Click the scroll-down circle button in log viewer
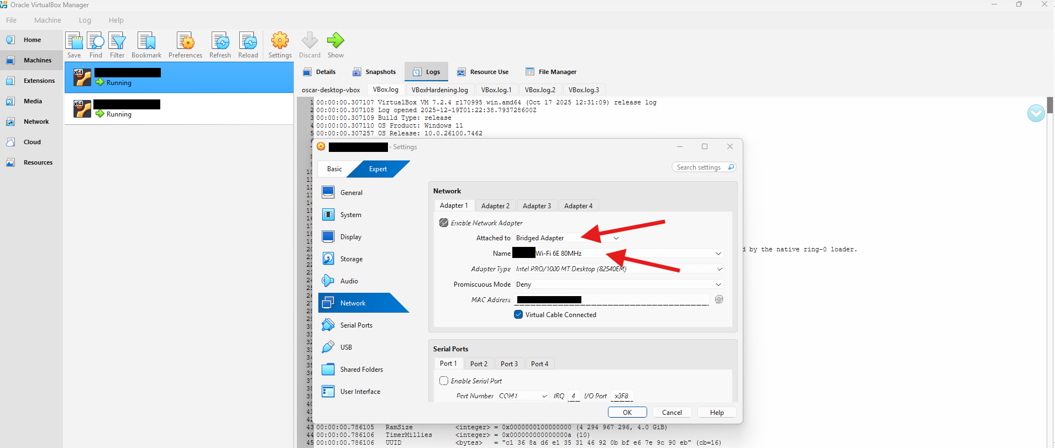 point(1036,113)
